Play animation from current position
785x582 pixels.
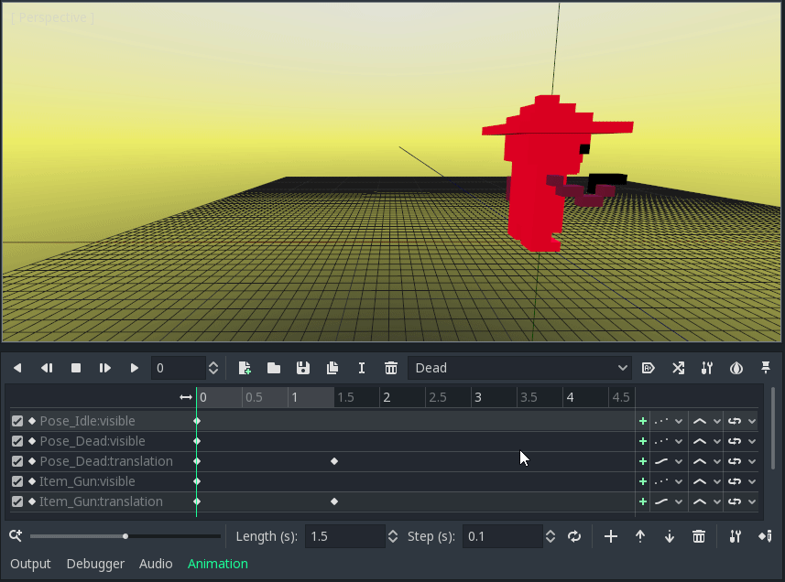click(x=134, y=368)
